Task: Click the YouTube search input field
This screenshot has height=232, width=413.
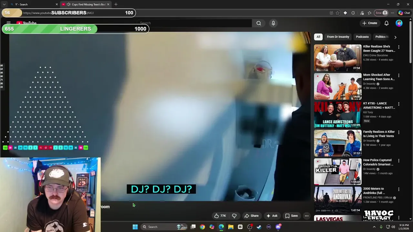Action: click(x=195, y=23)
